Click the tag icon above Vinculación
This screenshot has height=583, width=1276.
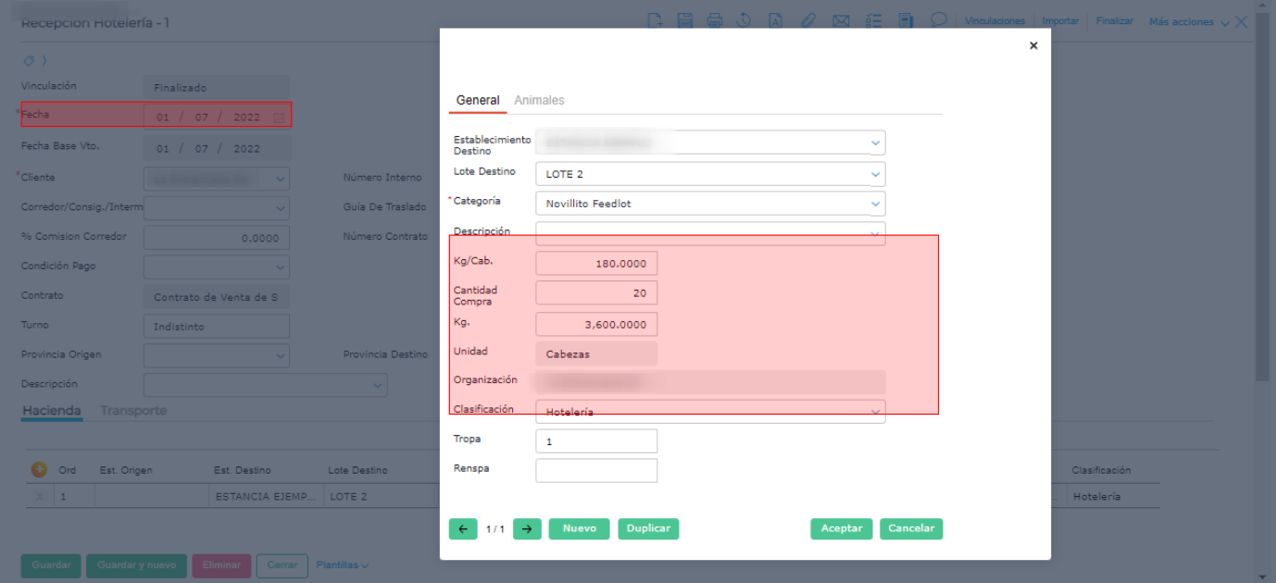tap(31, 61)
